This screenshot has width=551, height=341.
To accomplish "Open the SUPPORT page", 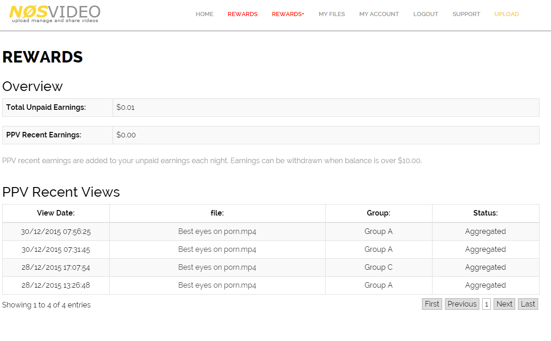I will 466,14.
